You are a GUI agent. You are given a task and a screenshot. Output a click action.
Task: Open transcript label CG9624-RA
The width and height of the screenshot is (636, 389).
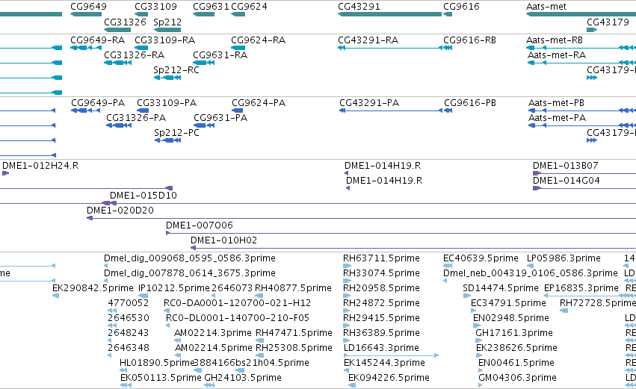pos(258,40)
